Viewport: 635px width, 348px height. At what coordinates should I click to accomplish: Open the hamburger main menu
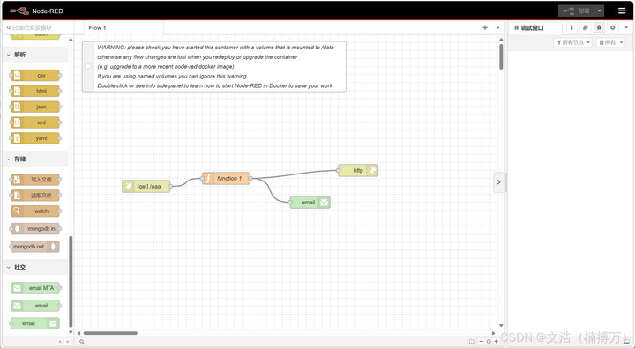tap(622, 11)
